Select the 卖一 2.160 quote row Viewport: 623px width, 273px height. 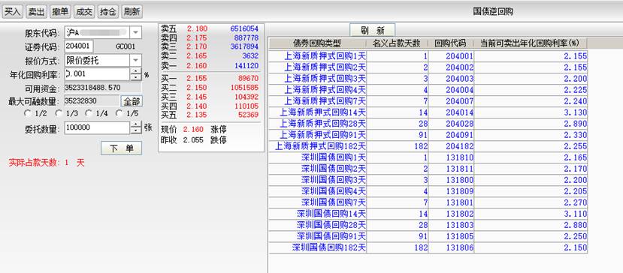point(210,66)
